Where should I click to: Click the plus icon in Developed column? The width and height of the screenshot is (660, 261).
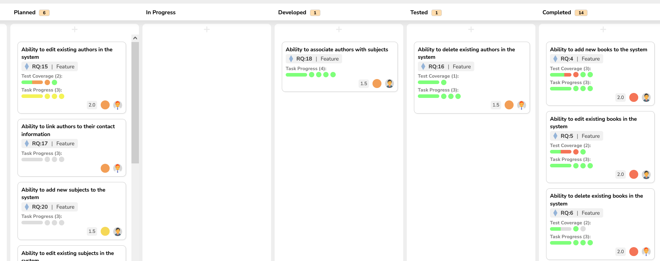click(339, 30)
